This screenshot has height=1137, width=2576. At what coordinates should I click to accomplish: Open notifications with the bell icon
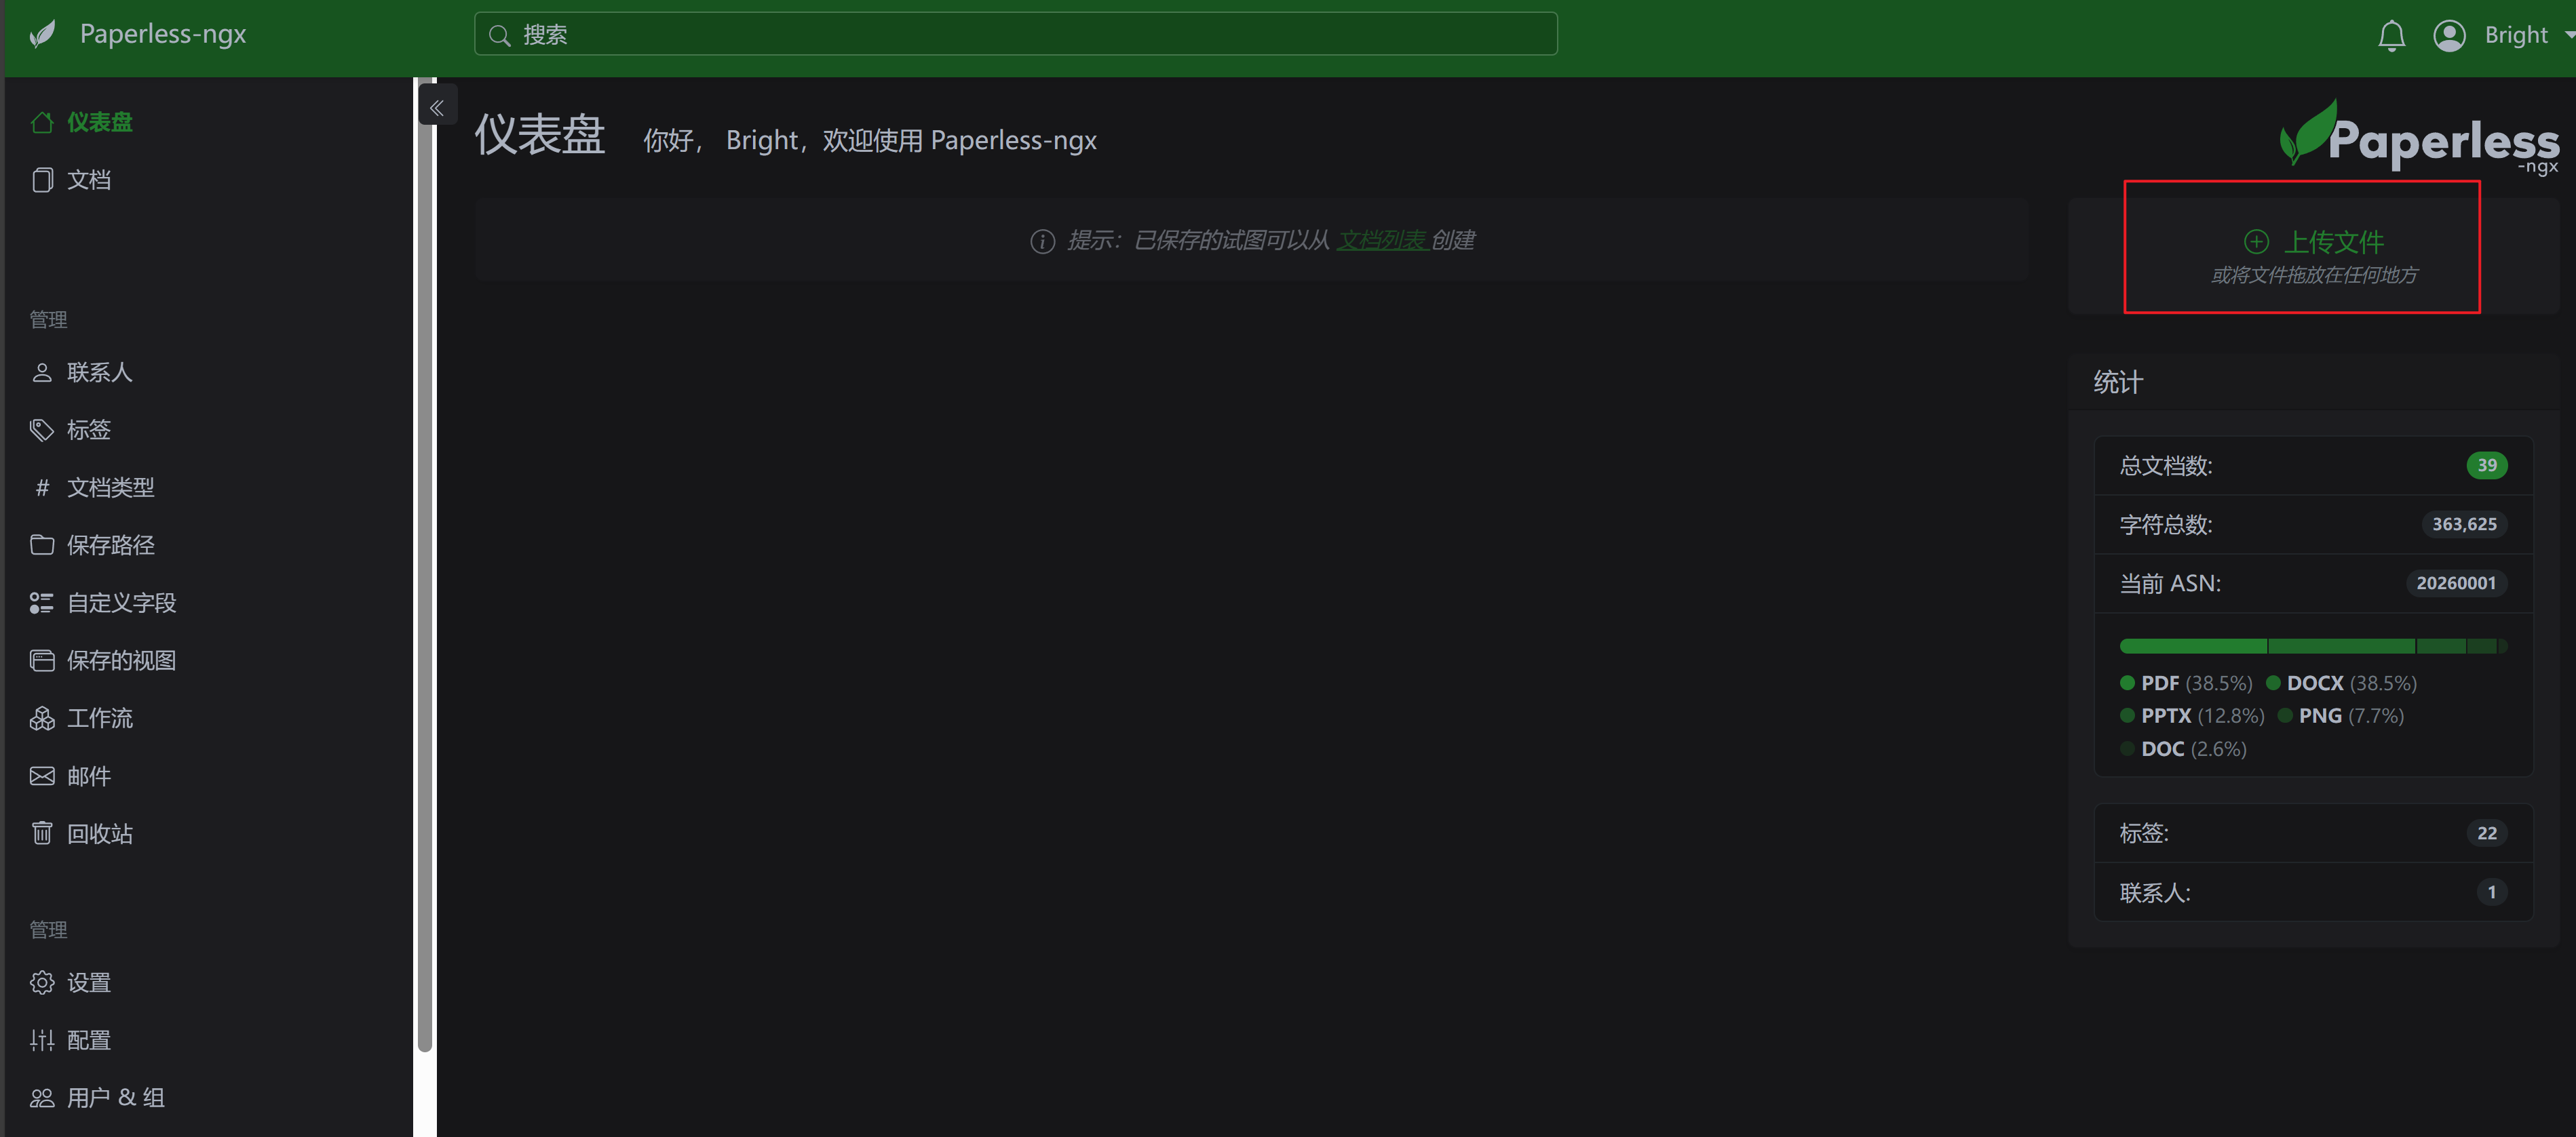pos(2390,36)
